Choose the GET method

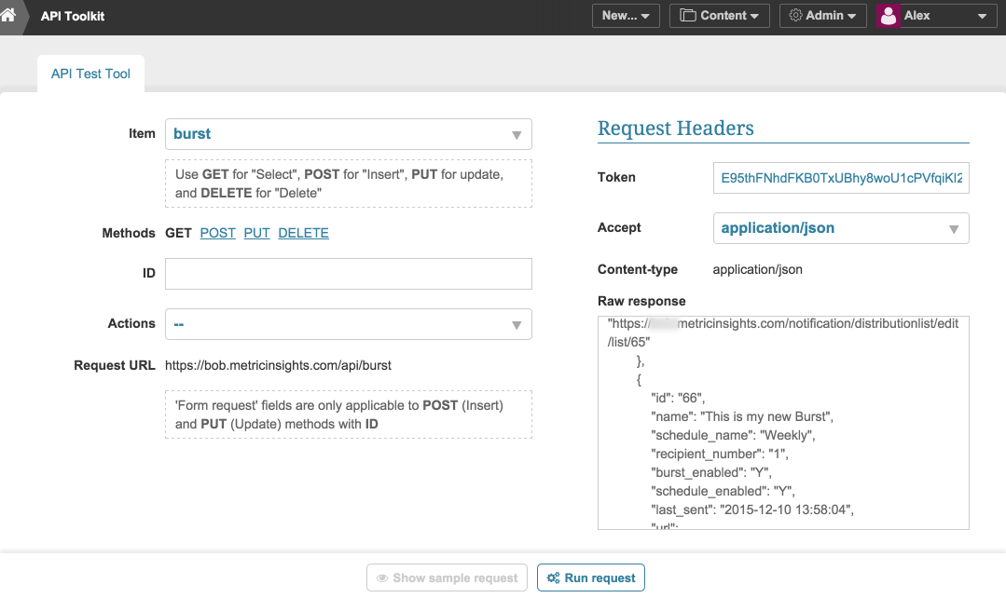(178, 233)
